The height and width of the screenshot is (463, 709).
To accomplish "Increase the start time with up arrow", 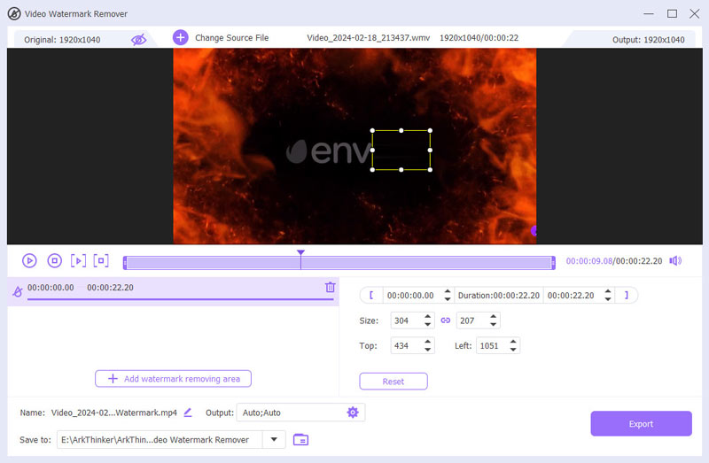I will [448, 291].
